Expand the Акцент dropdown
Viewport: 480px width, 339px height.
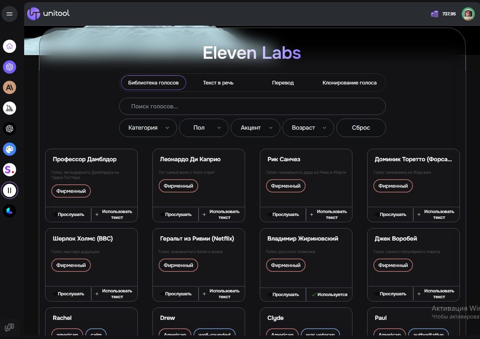coord(256,128)
